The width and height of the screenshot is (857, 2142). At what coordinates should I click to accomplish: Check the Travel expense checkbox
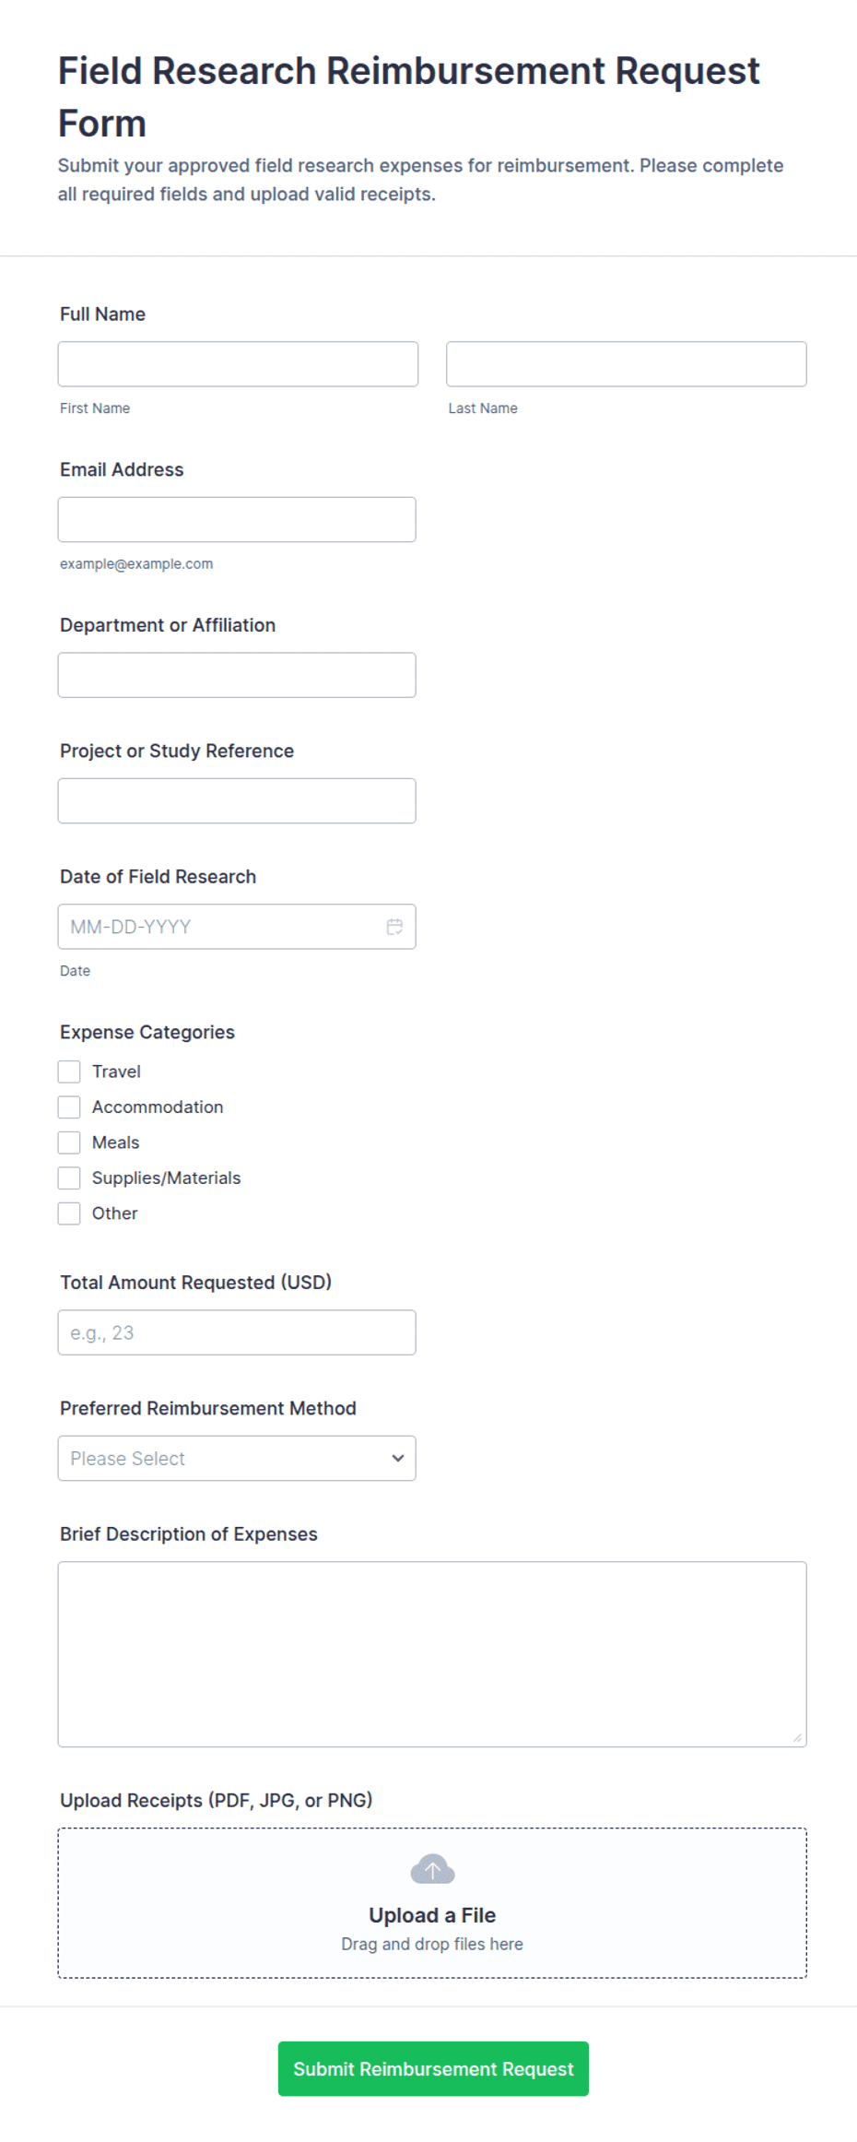point(69,1071)
